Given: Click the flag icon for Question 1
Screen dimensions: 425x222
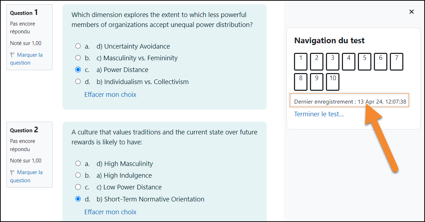Looking at the screenshot, I should 12,55.
